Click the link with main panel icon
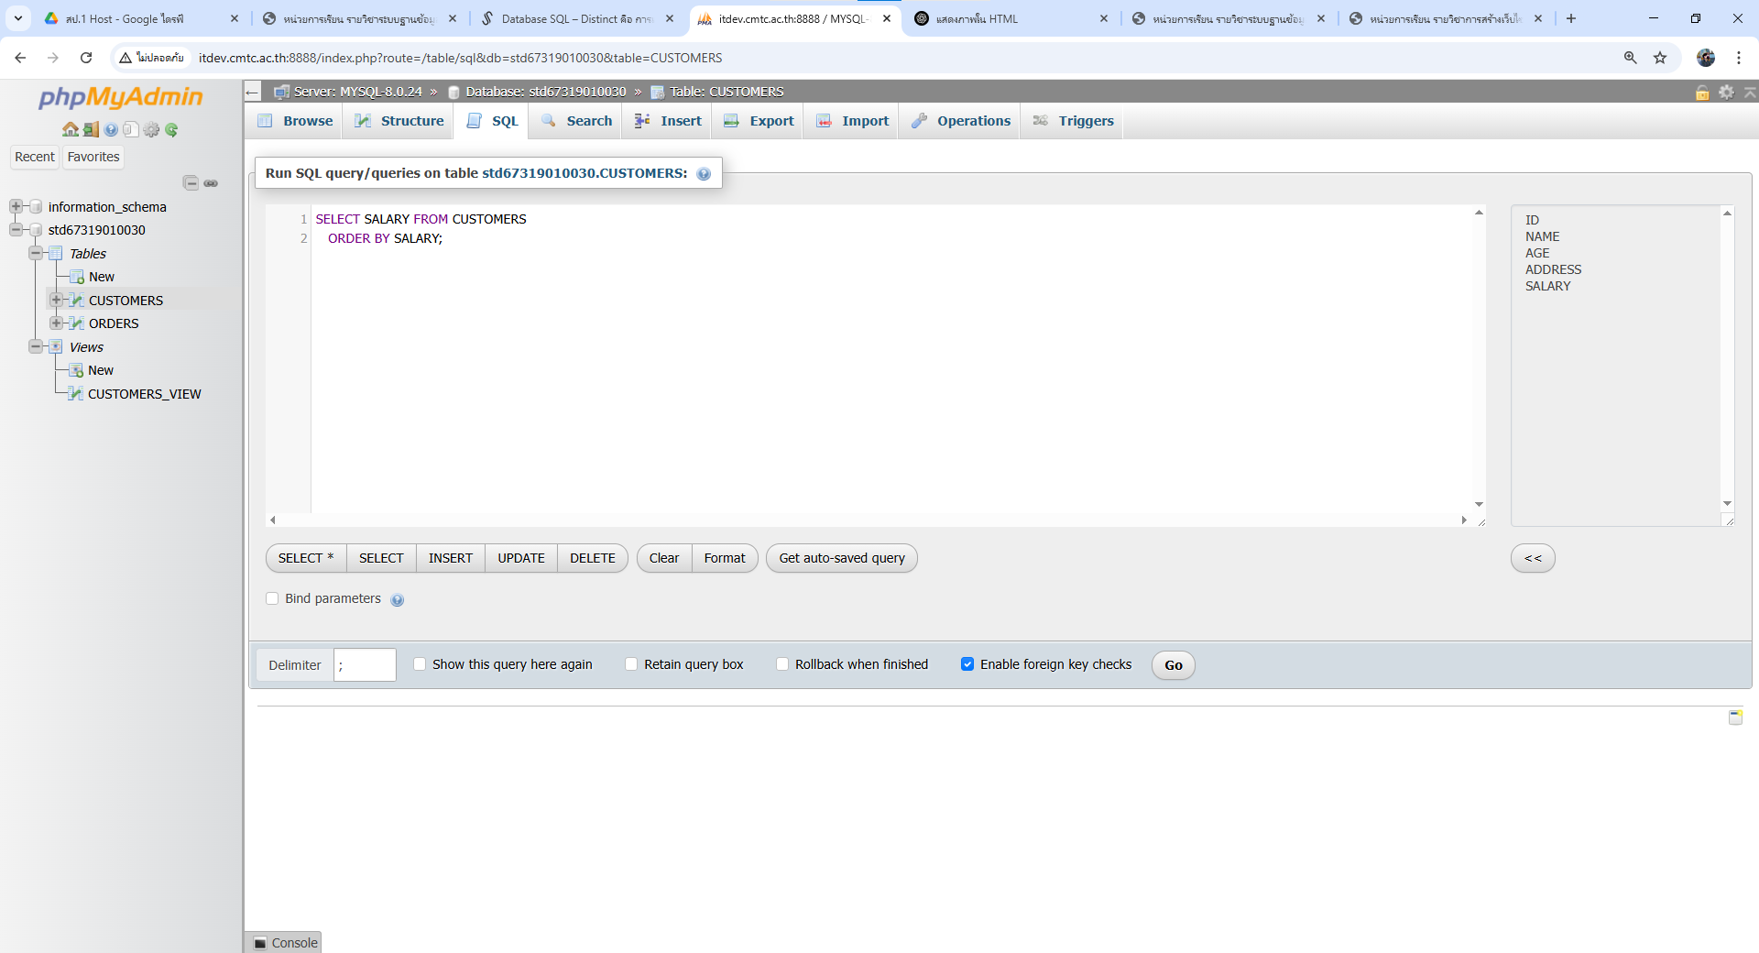Screen dimensions: 1759x953 [x=211, y=183]
